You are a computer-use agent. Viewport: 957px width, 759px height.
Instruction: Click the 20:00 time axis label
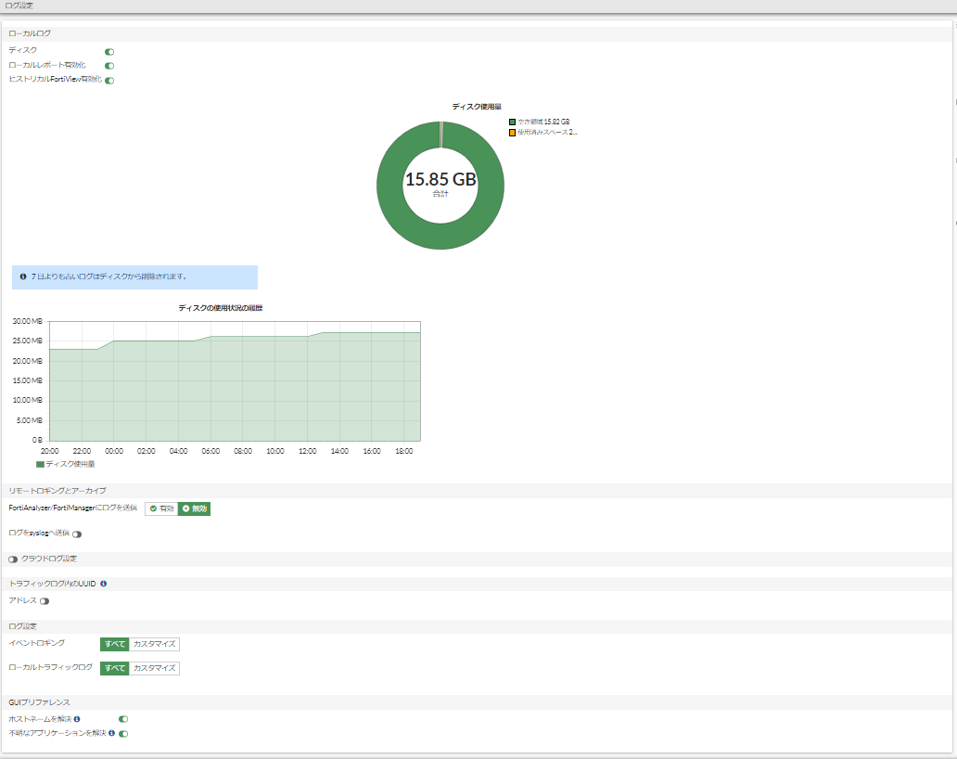(49, 451)
